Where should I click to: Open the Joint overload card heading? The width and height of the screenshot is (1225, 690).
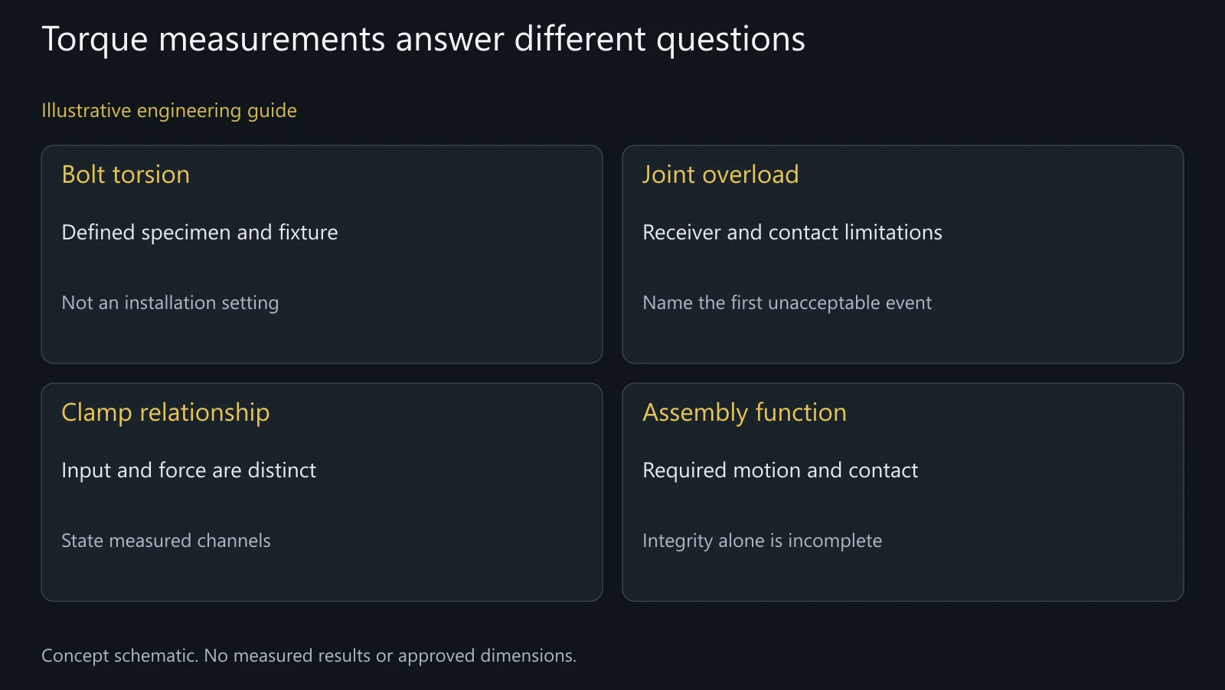coord(720,174)
